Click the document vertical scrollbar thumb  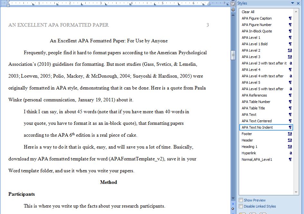click(233, 55)
